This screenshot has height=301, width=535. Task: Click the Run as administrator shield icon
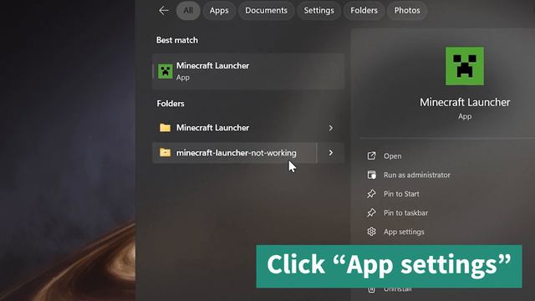tap(371, 175)
